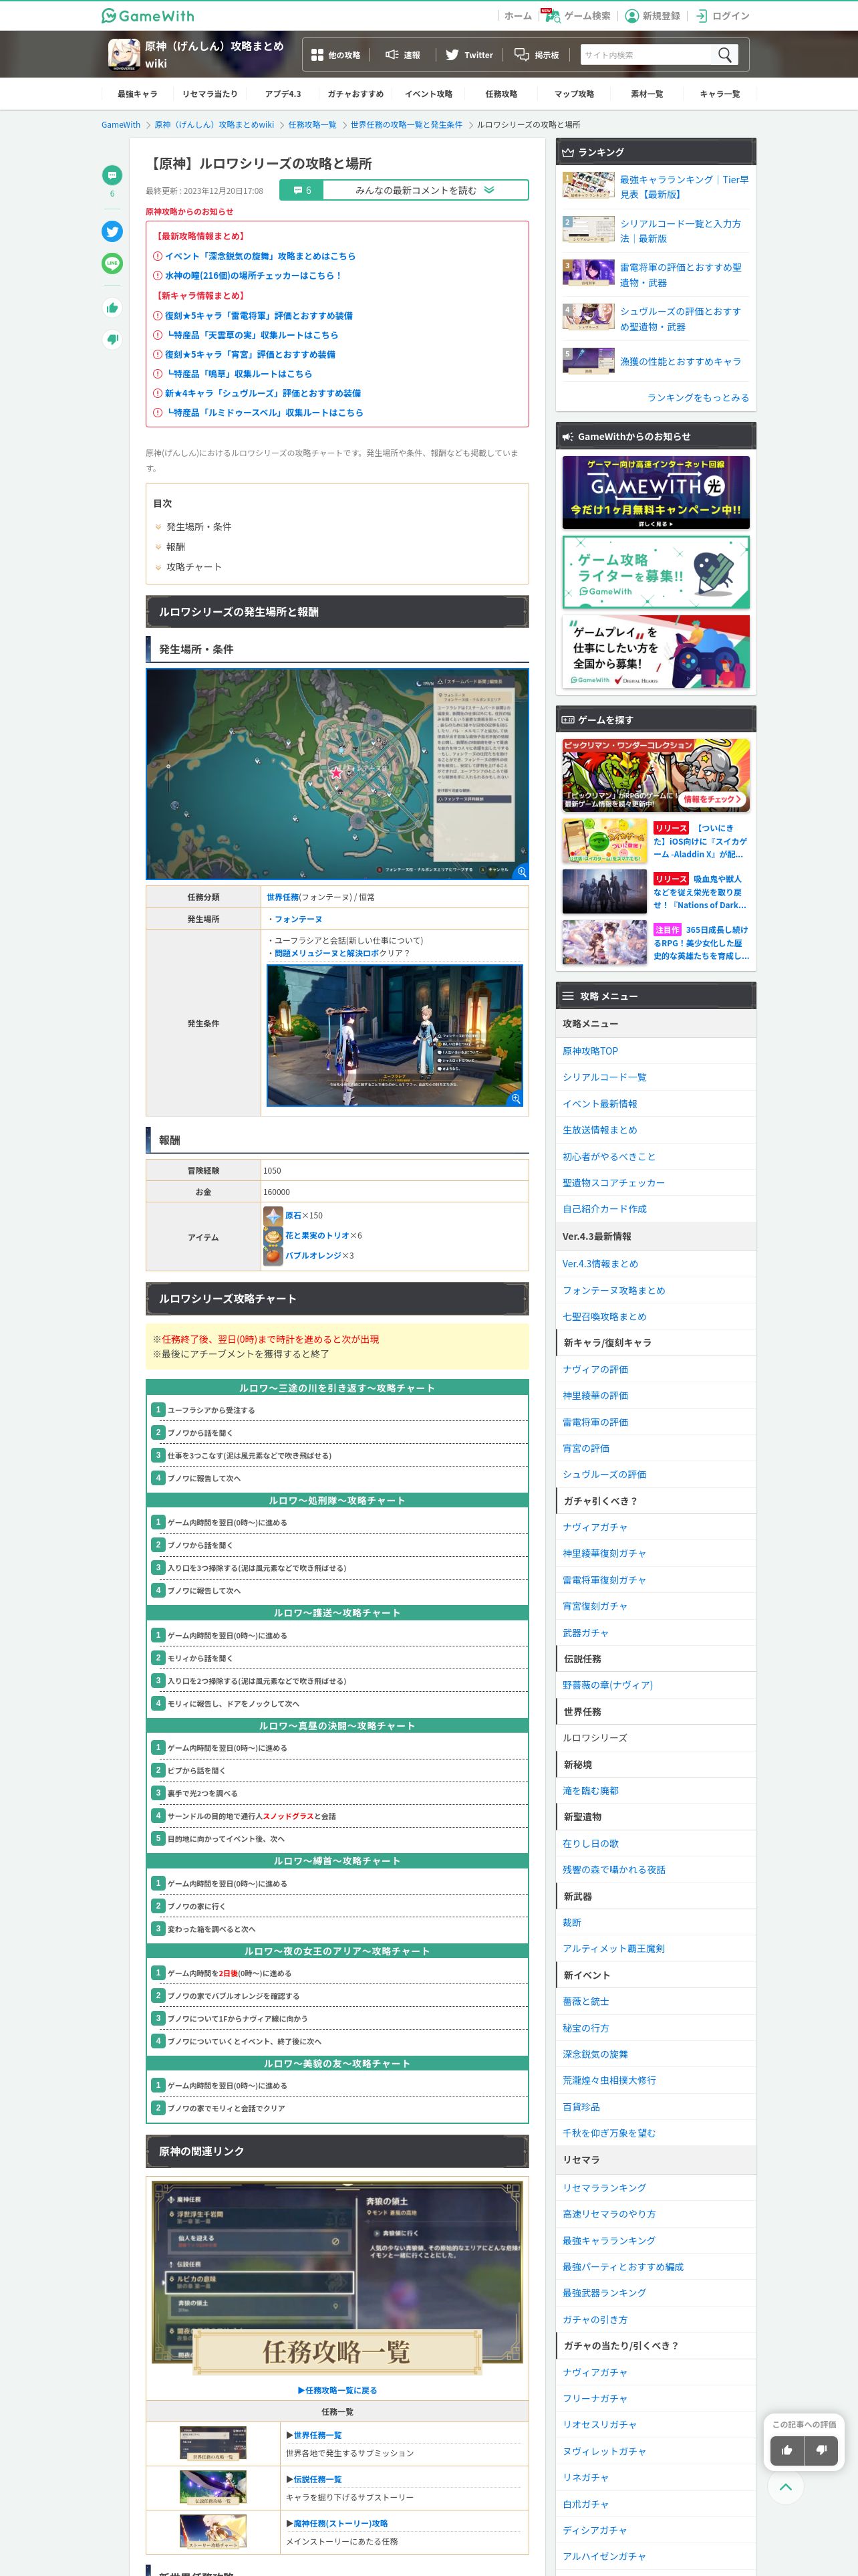
Task: Click 問題メリュジーヌと解決ロボ link
Action: (327, 954)
